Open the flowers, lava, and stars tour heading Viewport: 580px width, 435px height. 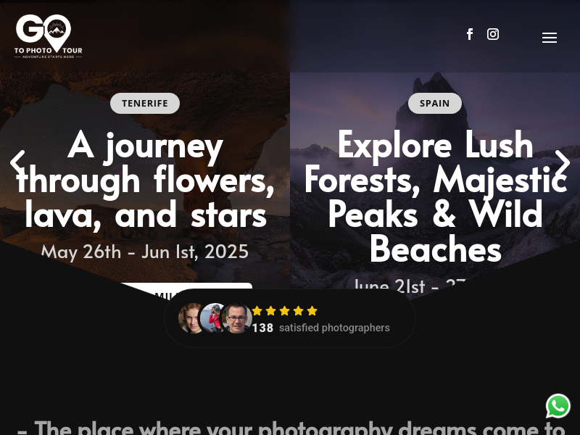click(x=145, y=181)
